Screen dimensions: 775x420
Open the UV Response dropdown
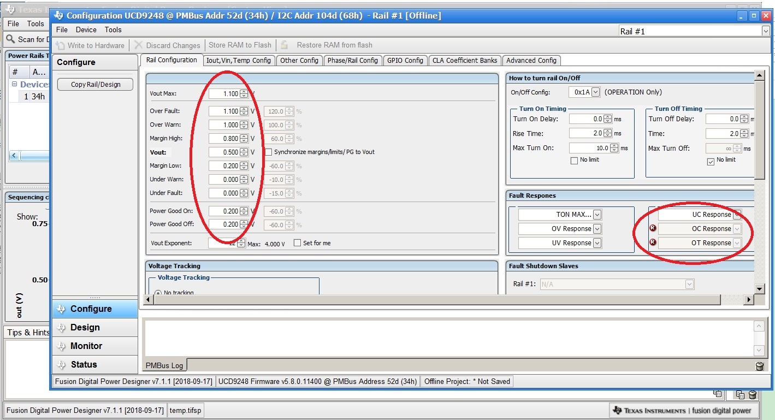597,243
